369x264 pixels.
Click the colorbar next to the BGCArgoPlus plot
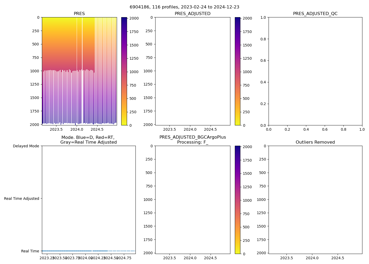click(x=237, y=199)
